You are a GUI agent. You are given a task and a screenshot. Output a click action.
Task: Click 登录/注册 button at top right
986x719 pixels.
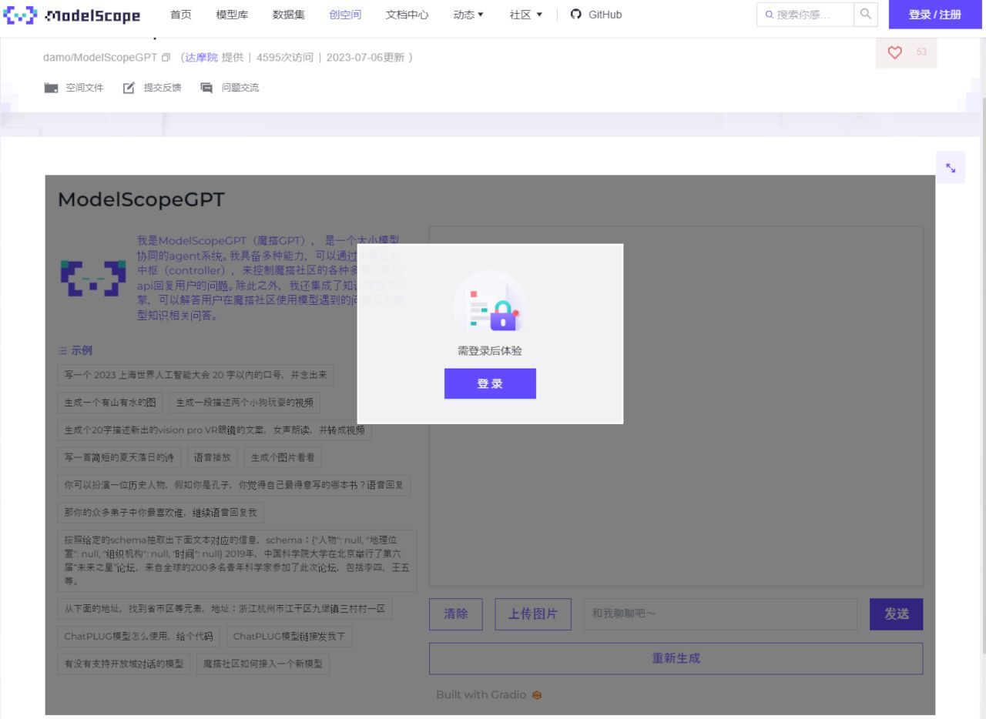pyautogui.click(x=935, y=15)
